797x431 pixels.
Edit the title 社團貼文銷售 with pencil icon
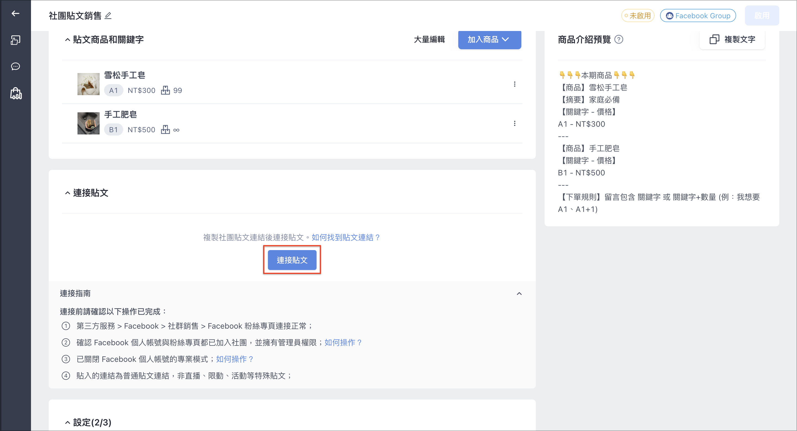click(x=108, y=15)
